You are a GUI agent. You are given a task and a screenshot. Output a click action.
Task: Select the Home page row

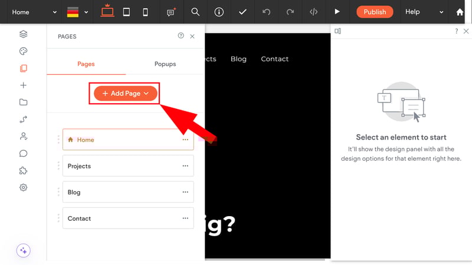(128, 140)
